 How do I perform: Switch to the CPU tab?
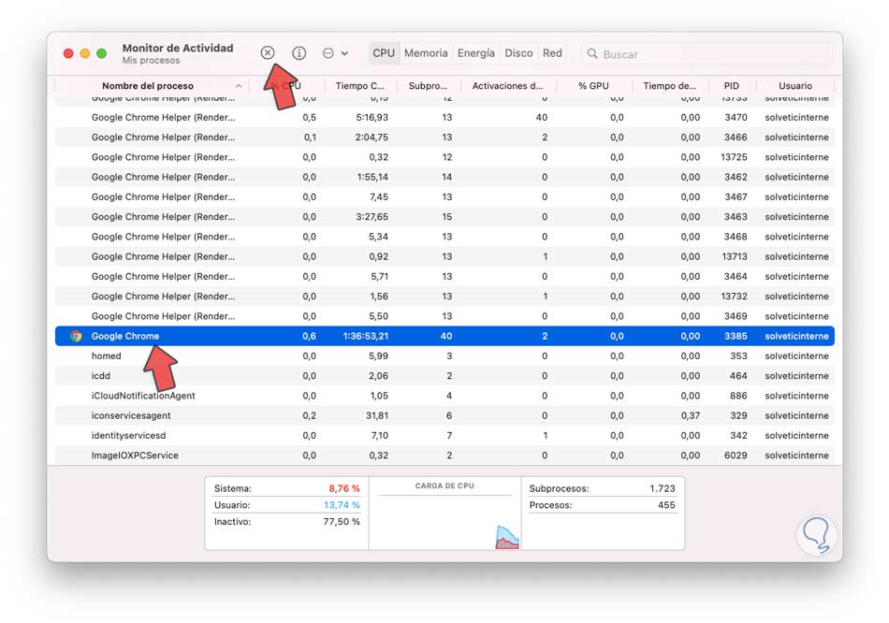coord(384,52)
